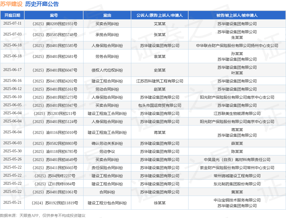Click the date 2025-06-10
Screen dimensions: 286x218
point(12,97)
